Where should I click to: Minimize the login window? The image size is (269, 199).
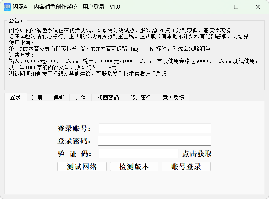click(x=215, y=7)
